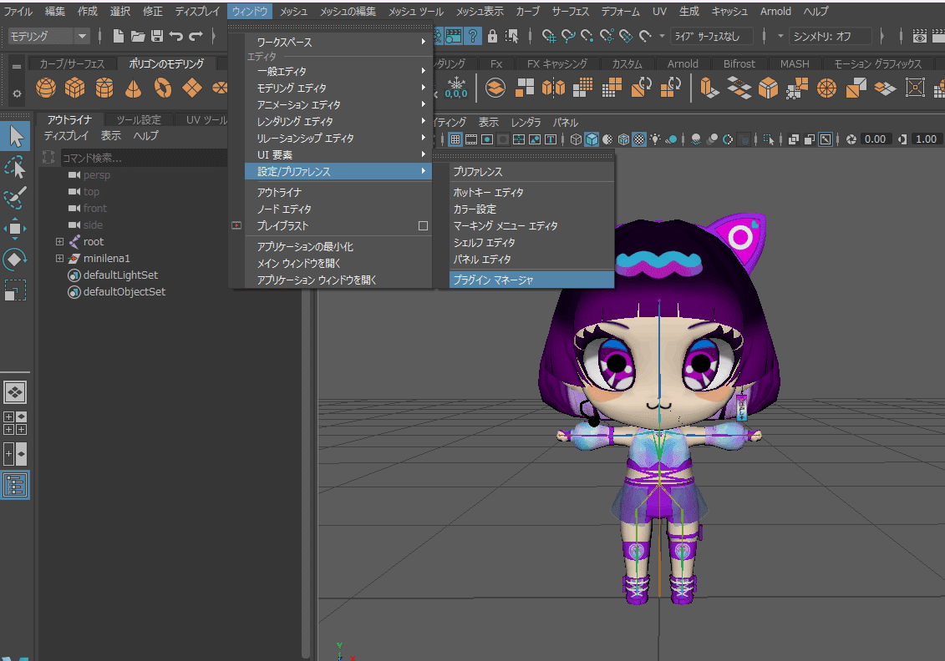
Task: Expand the ワークスペース submenu
Action: 338,42
